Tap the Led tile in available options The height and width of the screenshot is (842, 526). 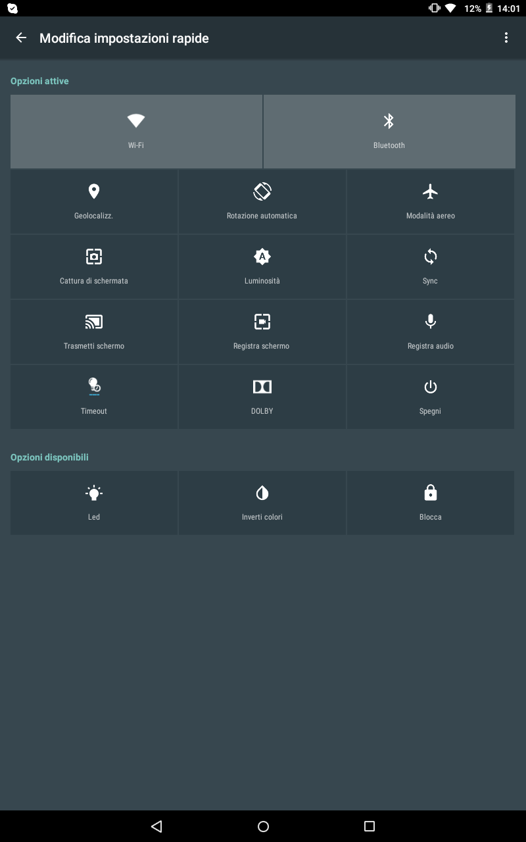(94, 503)
